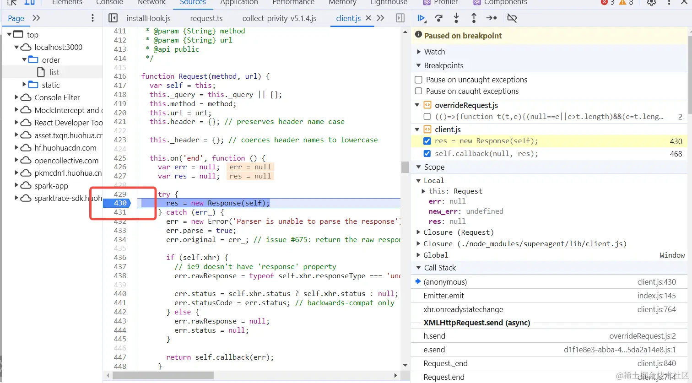Enable Pause on caught exceptions
The width and height of the screenshot is (692, 383).
point(418,91)
